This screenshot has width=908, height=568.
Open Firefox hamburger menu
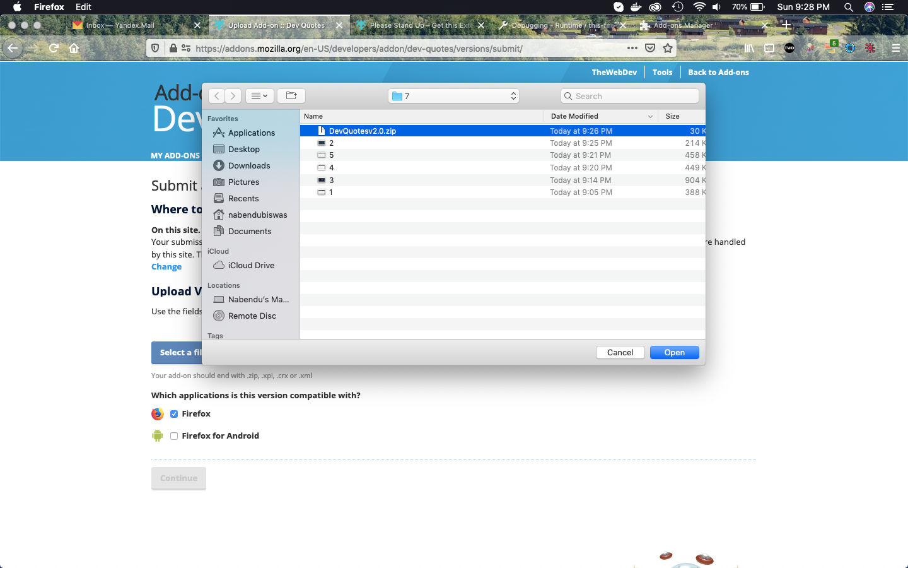(895, 48)
